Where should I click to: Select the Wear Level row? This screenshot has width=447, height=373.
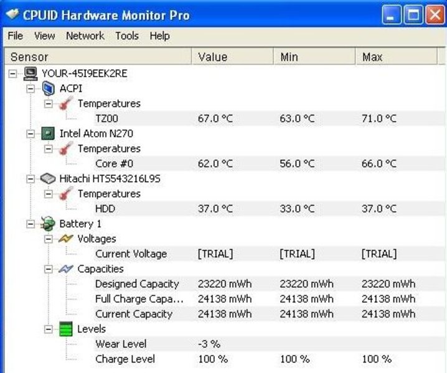(x=269, y=344)
